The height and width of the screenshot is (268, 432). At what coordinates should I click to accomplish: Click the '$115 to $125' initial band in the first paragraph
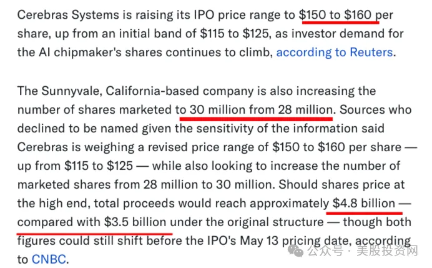234,34
